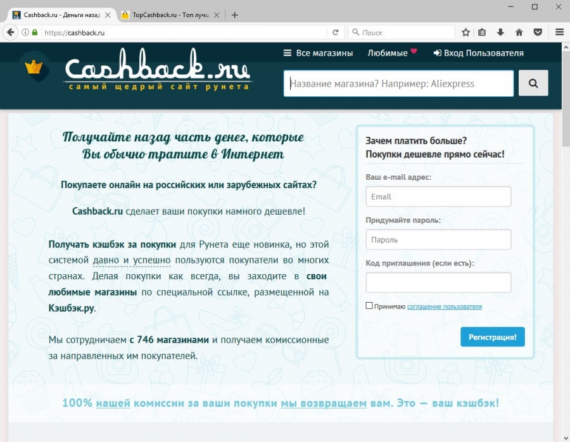570x442 pixels.
Task: Click the underlined мы возвращаем link
Action: pyautogui.click(x=324, y=403)
